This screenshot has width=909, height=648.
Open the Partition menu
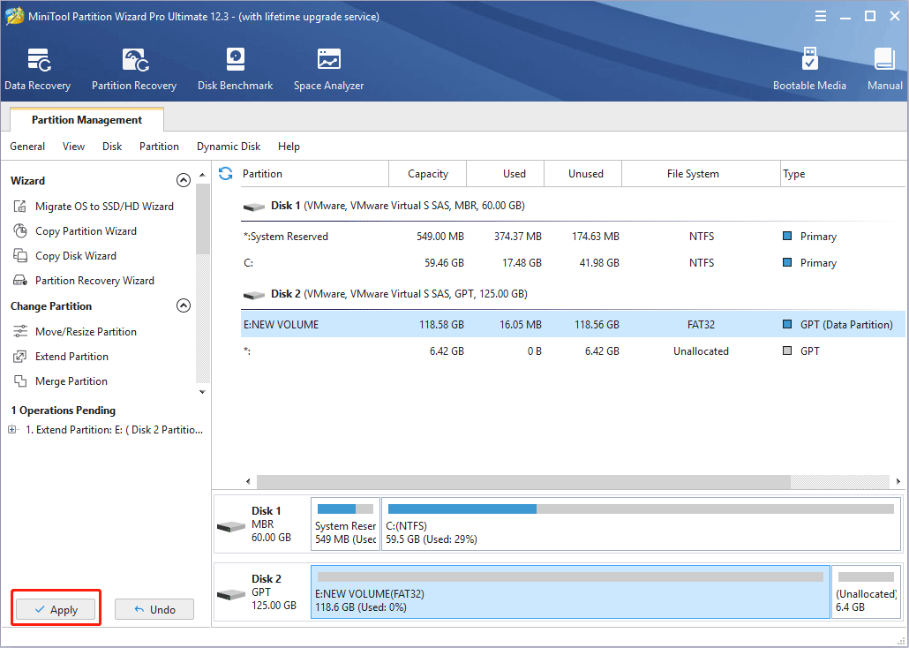pyautogui.click(x=159, y=147)
